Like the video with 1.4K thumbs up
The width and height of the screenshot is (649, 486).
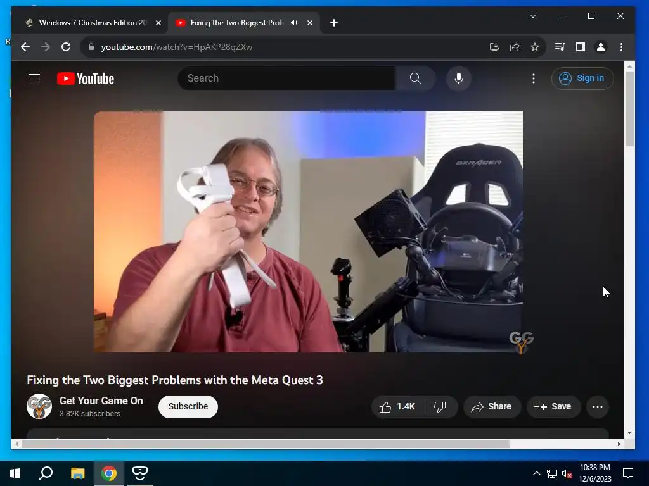398,407
